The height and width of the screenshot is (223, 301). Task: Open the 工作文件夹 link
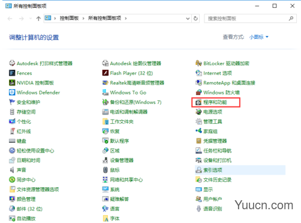[x=122, y=121]
